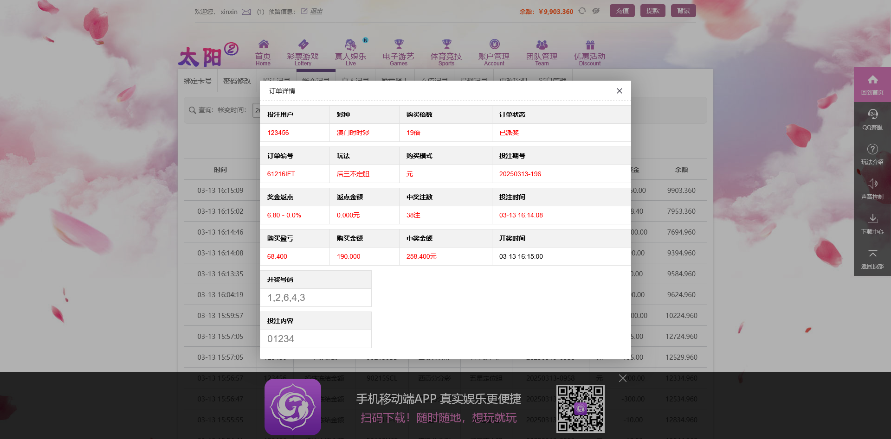Open the 体育竞技 Sports menu

(446, 53)
